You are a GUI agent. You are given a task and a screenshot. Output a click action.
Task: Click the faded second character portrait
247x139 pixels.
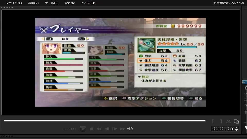(x=96, y=50)
